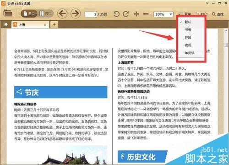
Task: Go to previous page with left arrow
Action: [62, 14]
